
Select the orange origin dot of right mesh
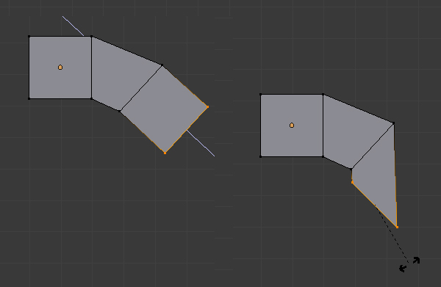click(292, 125)
